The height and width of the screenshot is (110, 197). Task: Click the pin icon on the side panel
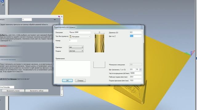tap(59, 16)
